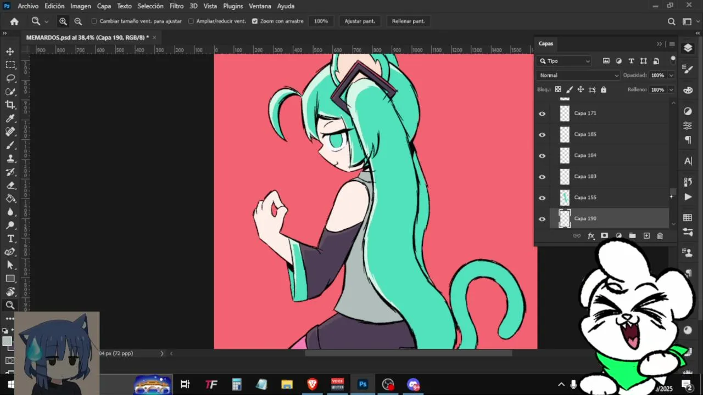
Task: Select the Hand tool
Action: 10,292
